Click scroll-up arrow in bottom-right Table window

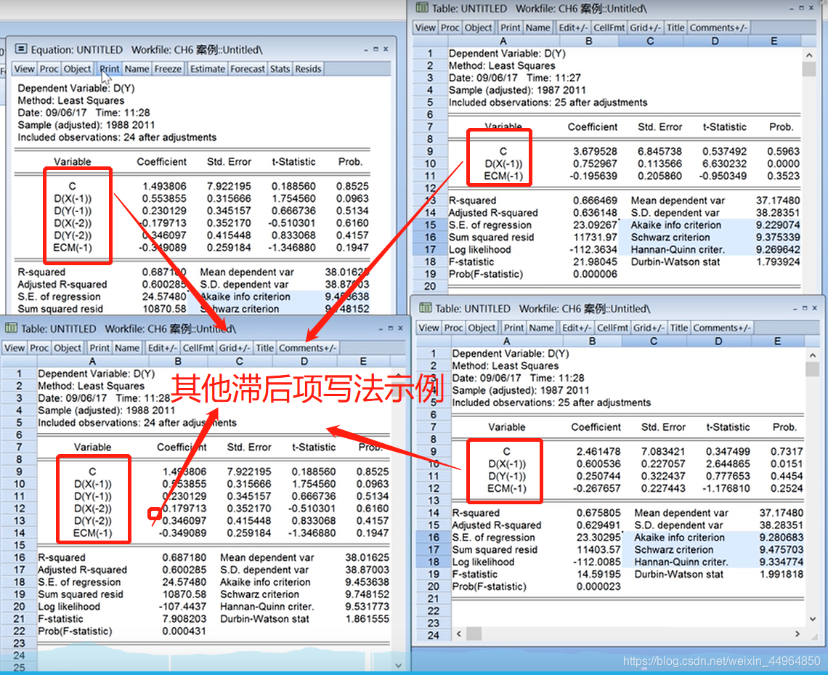tap(813, 355)
